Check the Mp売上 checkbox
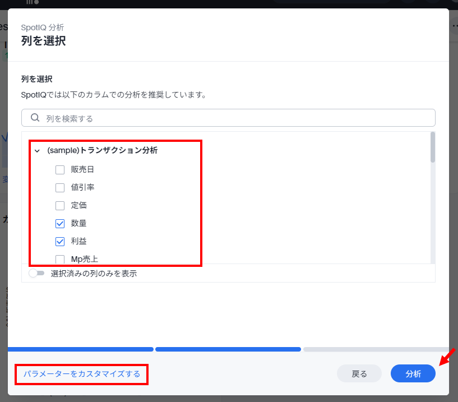The width and height of the screenshot is (458, 402). click(60, 259)
